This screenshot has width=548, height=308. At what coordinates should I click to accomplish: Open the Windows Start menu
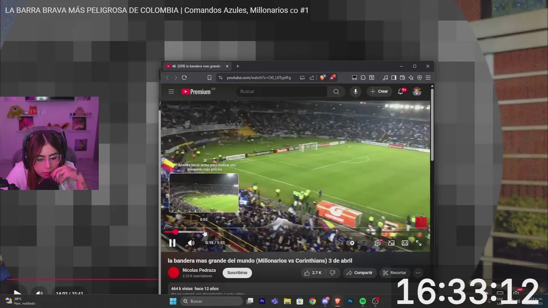pos(173,301)
